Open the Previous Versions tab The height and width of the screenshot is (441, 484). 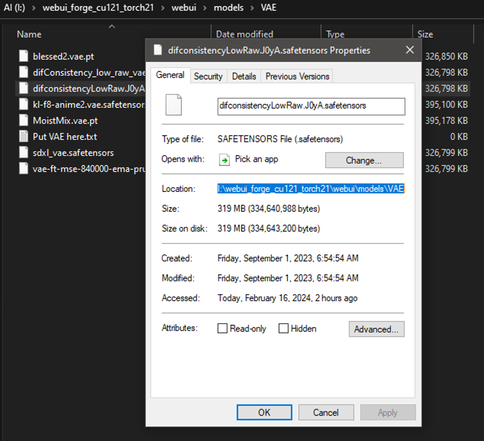pyautogui.click(x=297, y=76)
